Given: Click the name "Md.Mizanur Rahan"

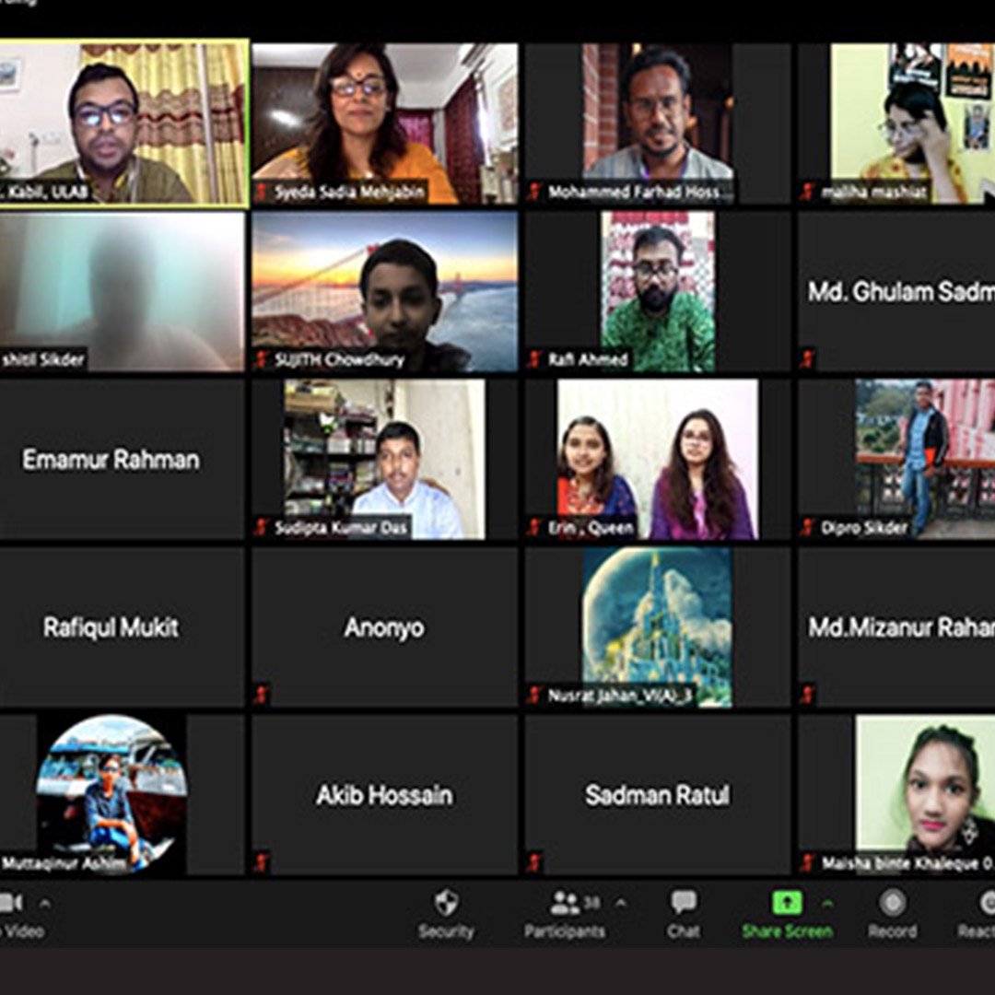Looking at the screenshot, I should pos(901,627).
